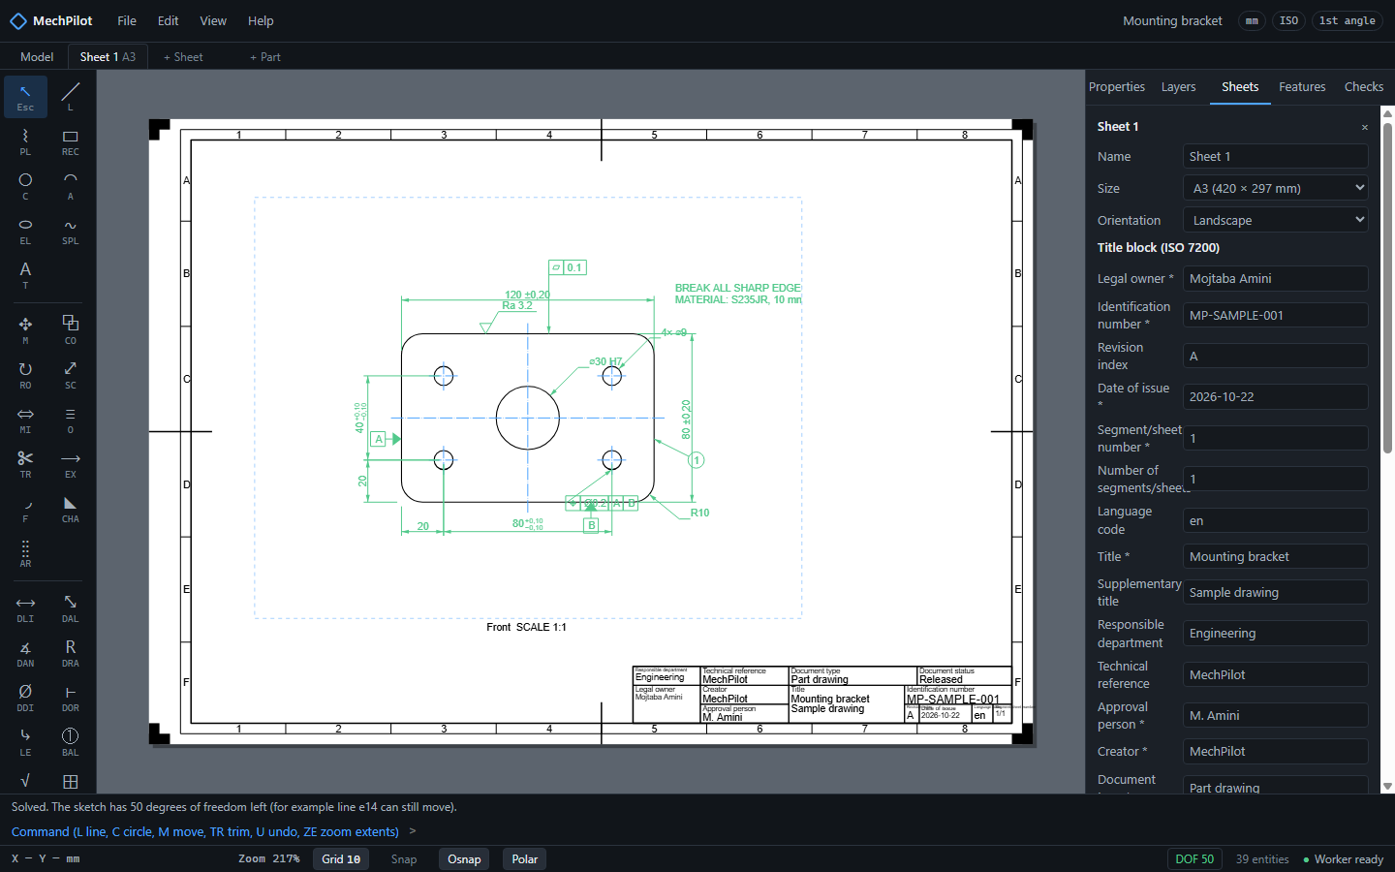This screenshot has width=1395, height=872.
Task: Choose the diameter dimension (DDI) tool
Action: tap(25, 698)
